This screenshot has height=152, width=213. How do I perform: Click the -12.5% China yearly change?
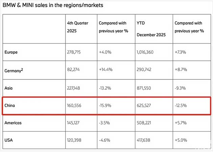(x=182, y=105)
